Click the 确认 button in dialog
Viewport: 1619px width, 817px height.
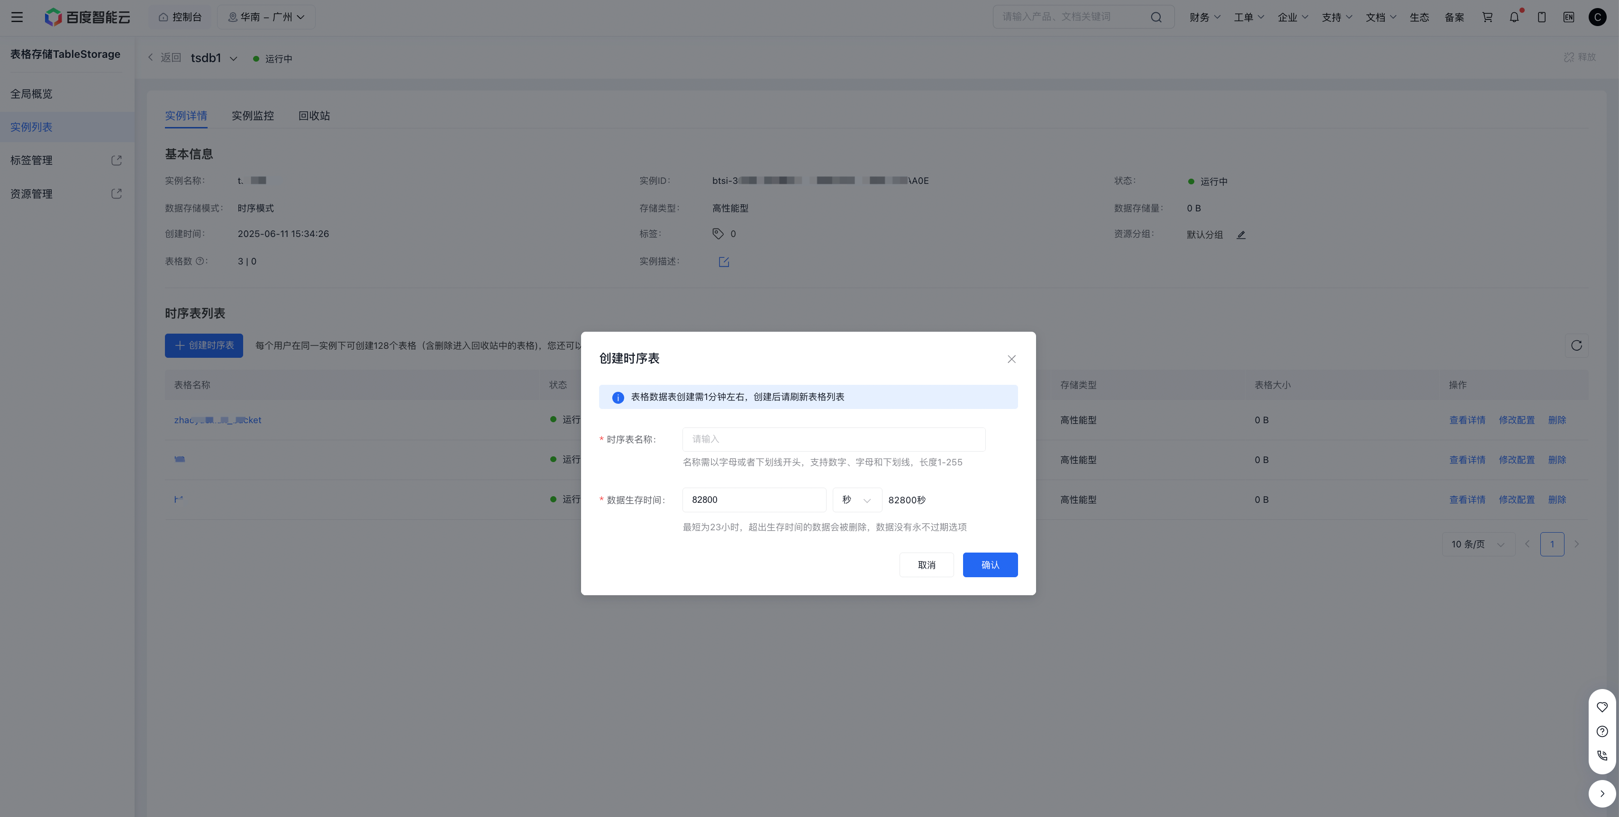click(x=990, y=564)
